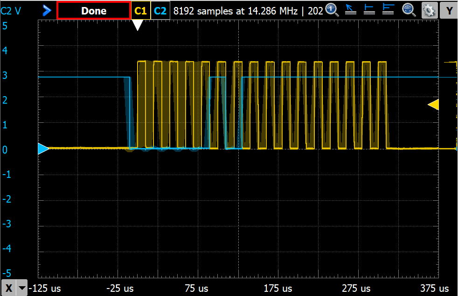Click the cyan C2 zero-level marker on left
This screenshot has width=458, height=296.
pyautogui.click(x=43, y=148)
